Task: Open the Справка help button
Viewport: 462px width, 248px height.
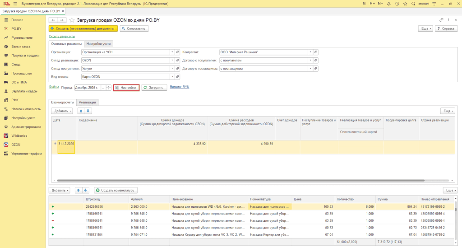Action: 446,28
